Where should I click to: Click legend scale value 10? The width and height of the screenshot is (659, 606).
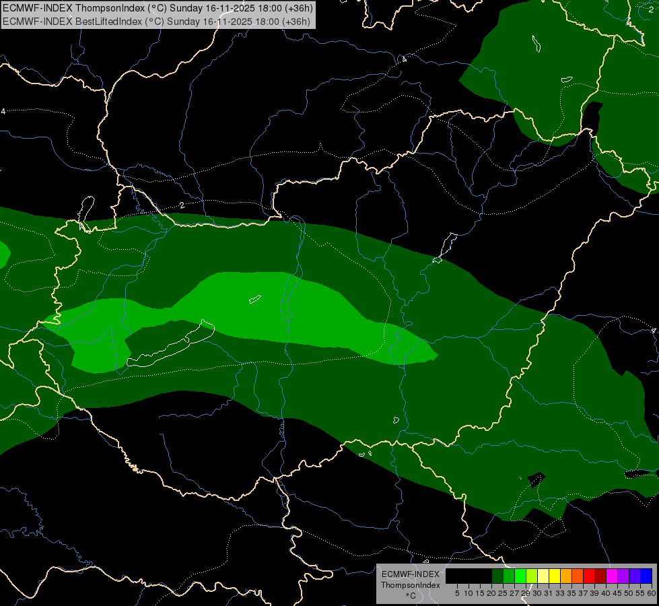(x=469, y=593)
